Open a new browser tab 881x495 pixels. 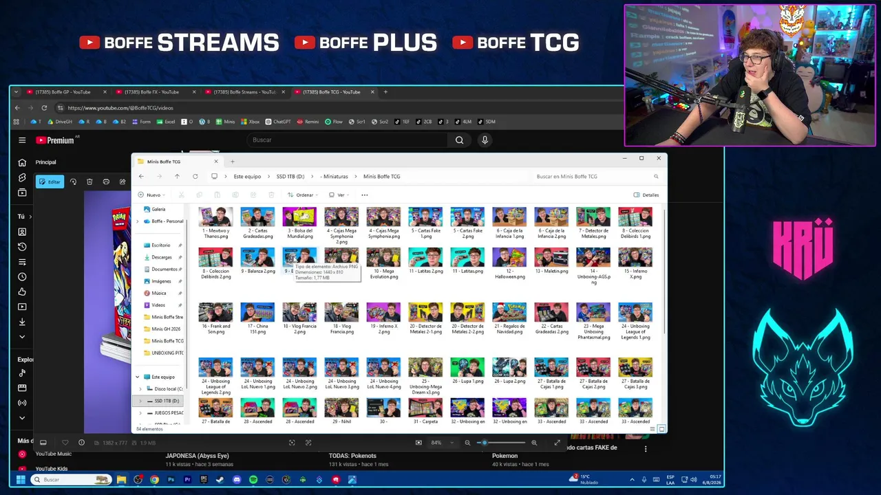(385, 92)
